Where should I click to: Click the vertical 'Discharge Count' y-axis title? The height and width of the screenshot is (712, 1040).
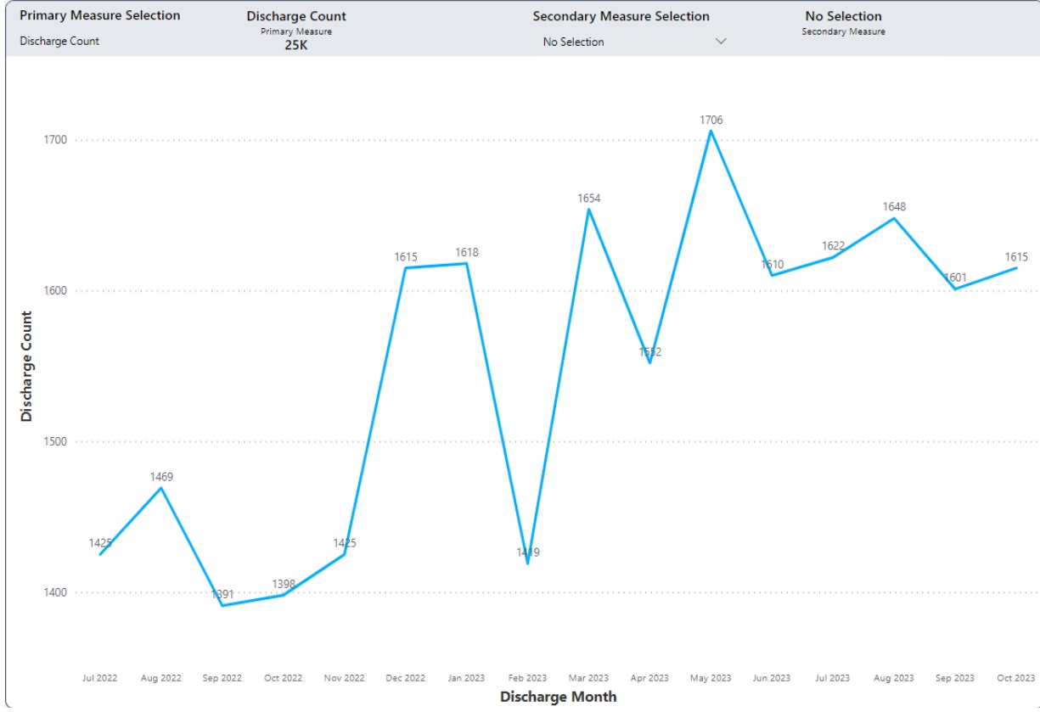pyautogui.click(x=27, y=367)
